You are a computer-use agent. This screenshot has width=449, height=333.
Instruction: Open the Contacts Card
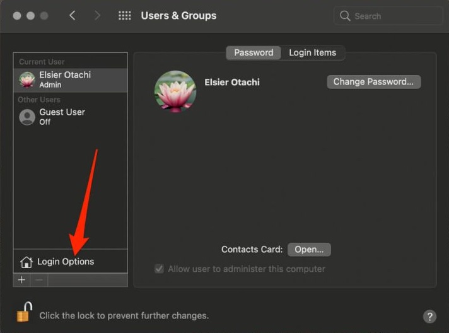click(309, 250)
